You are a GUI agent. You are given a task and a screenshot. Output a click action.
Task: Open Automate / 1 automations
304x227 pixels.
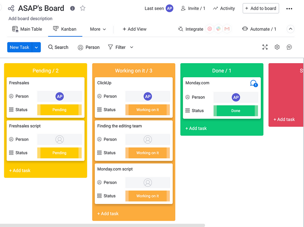(259, 29)
